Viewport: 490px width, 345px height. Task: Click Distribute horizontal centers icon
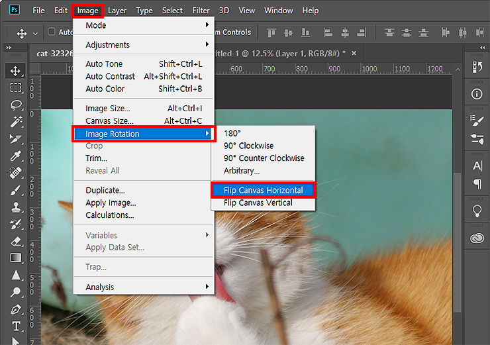coord(463,32)
